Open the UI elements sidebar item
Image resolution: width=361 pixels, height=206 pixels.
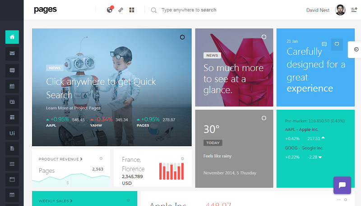12,133
